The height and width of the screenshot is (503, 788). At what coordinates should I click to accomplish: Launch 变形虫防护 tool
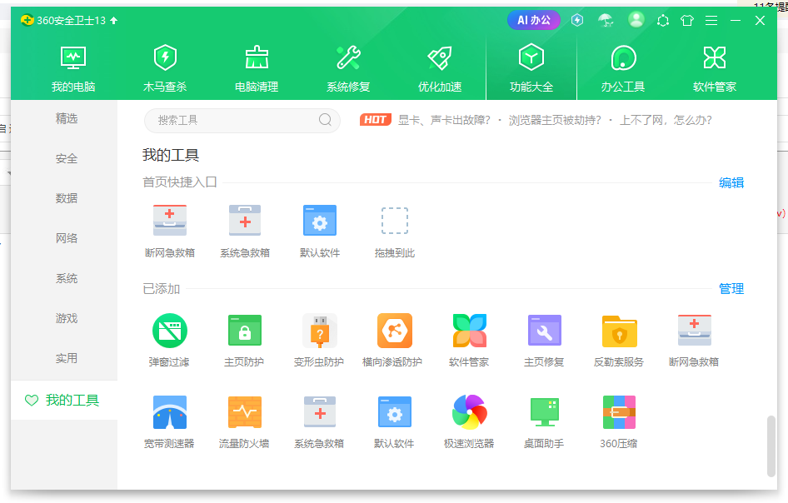(x=319, y=340)
